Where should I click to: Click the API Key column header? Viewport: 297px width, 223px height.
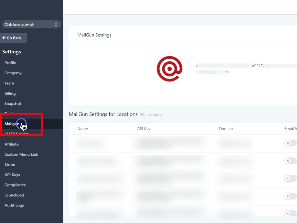[144, 129]
